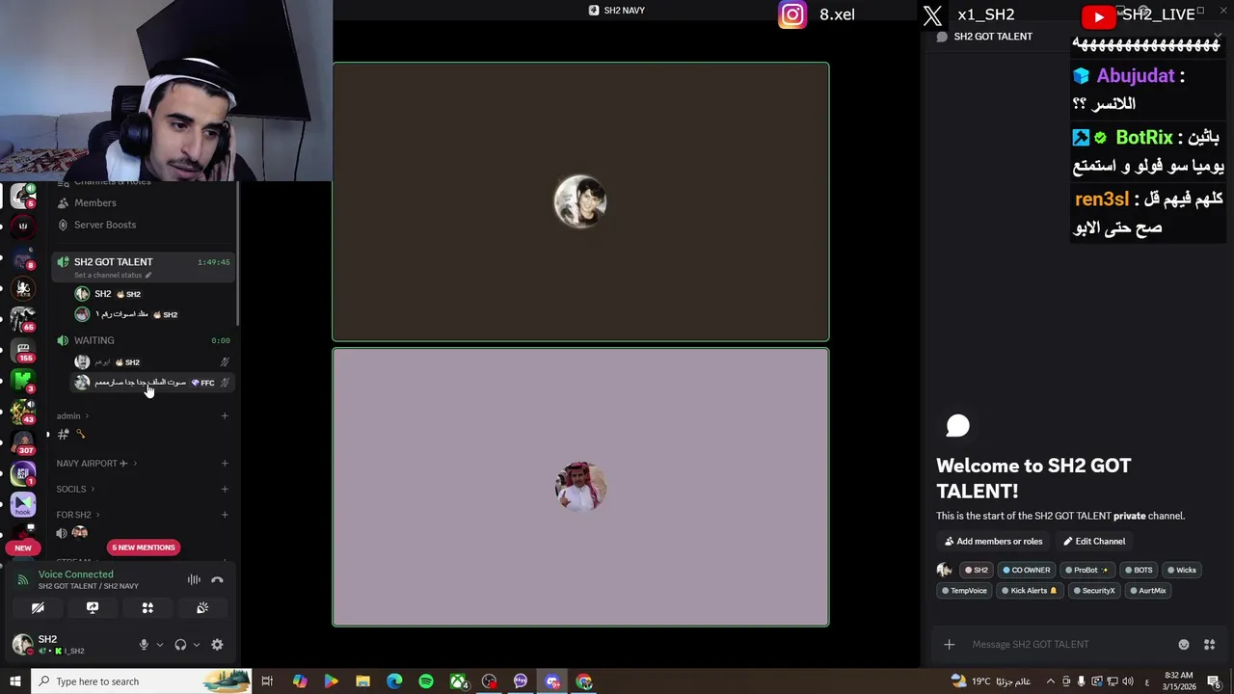Open Windows notification center

point(1215,681)
